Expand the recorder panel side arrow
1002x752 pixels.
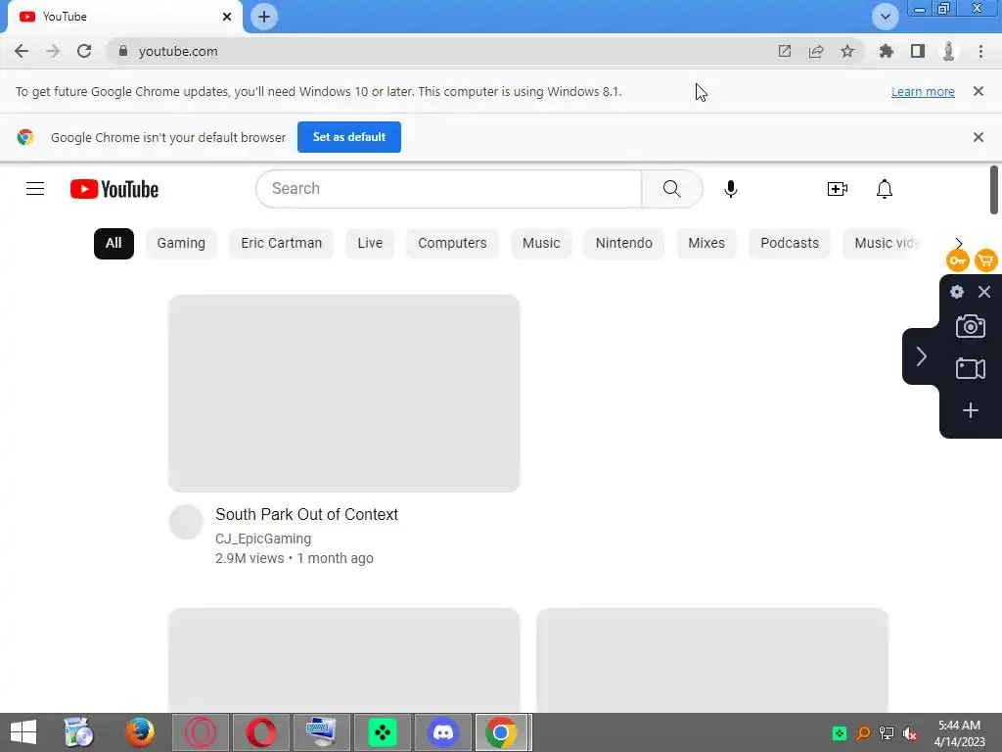click(x=921, y=356)
